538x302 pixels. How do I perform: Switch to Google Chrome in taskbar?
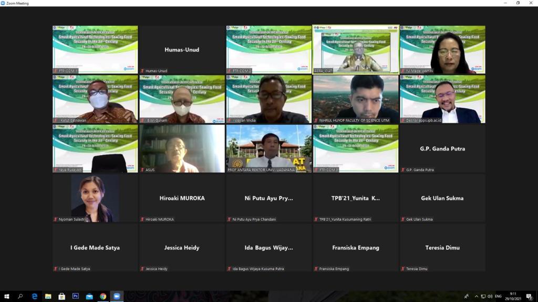[x=103, y=296]
